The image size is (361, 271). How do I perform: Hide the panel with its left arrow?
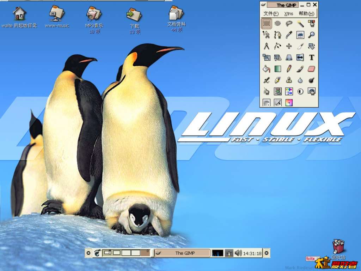point(88,253)
